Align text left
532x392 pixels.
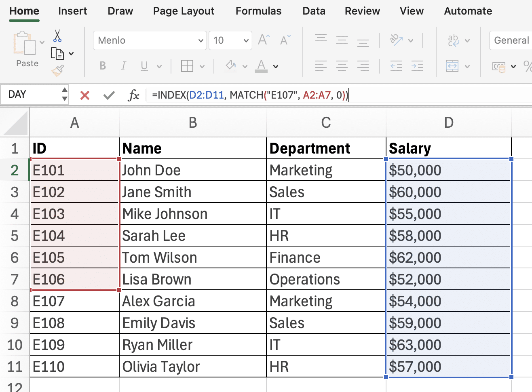tap(321, 66)
